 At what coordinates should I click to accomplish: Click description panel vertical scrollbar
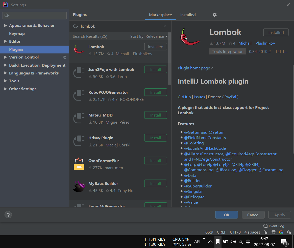point(293,109)
